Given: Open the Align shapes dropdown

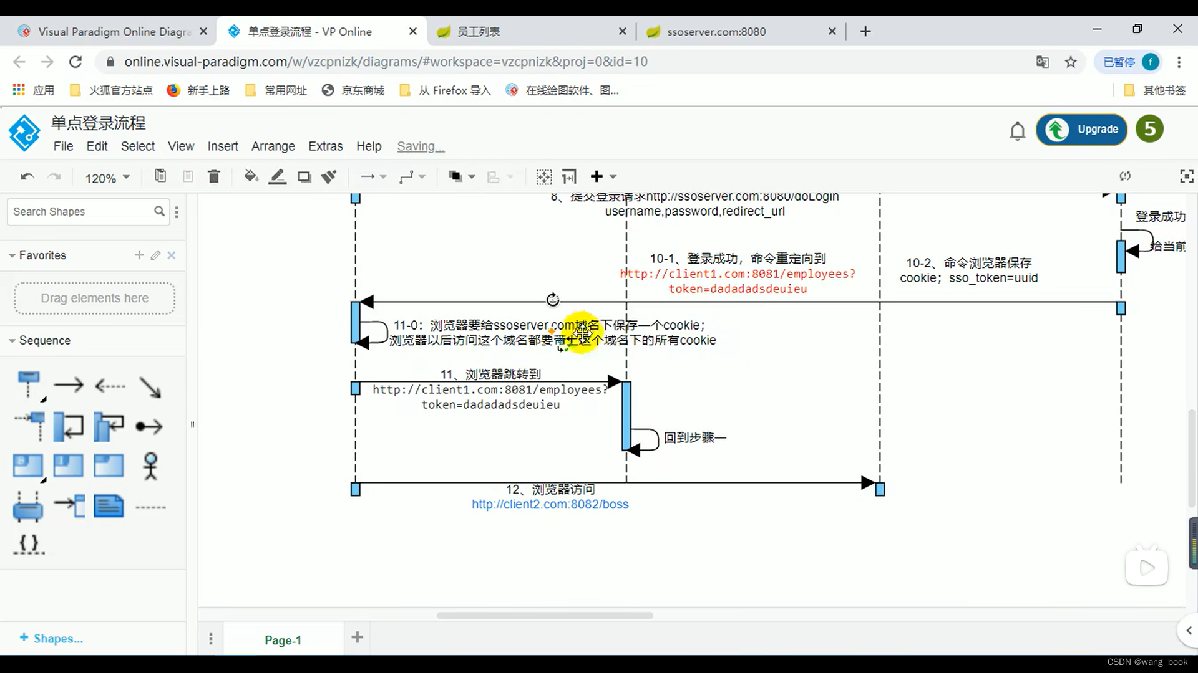Looking at the screenshot, I should 500,177.
